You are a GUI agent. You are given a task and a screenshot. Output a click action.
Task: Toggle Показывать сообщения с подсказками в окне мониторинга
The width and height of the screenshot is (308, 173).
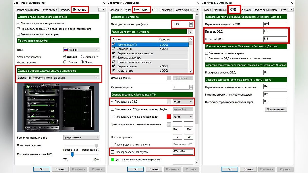click(19, 29)
